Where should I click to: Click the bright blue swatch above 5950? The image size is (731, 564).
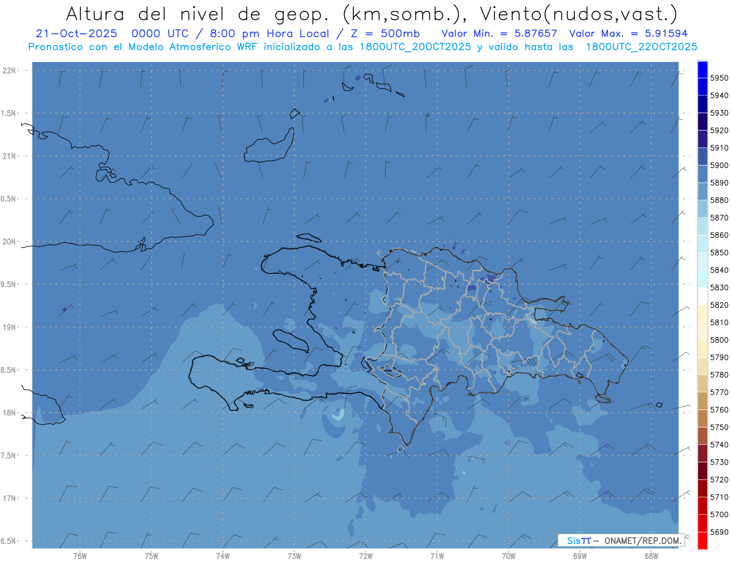point(702,69)
